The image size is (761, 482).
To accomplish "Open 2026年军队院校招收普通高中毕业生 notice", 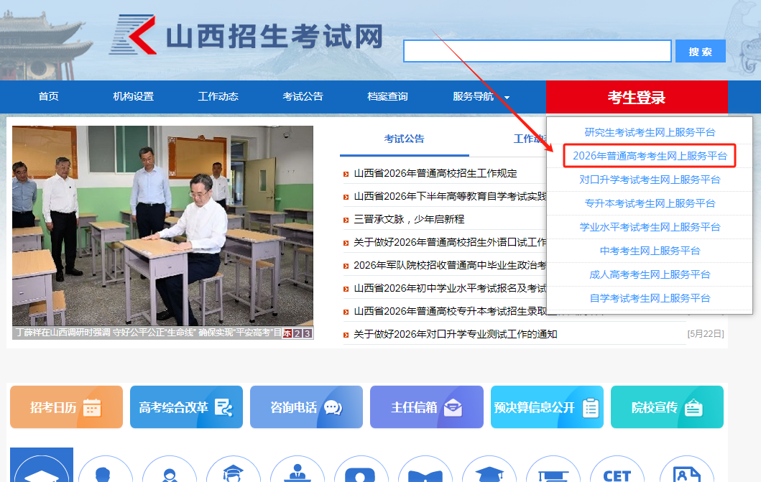I will coord(450,265).
